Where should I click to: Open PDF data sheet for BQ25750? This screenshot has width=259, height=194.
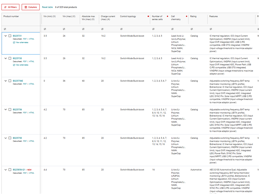[25, 141]
